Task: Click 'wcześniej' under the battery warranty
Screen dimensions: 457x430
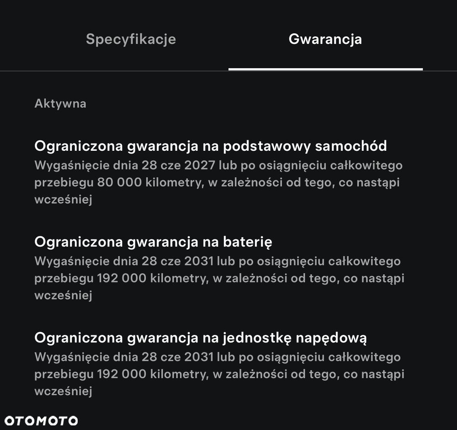Action: [63, 296]
